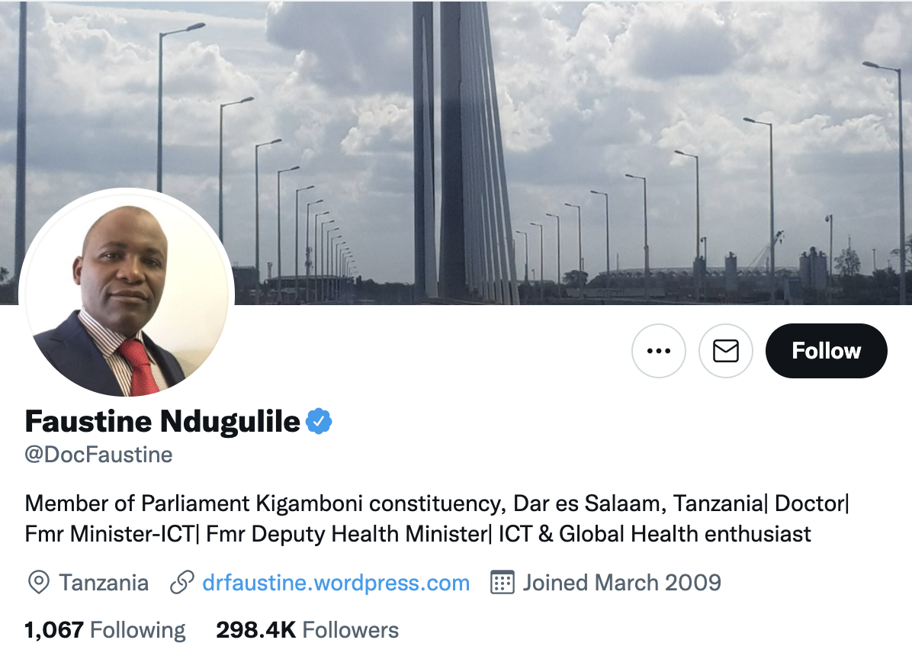Click the chain link icon
Image resolution: width=912 pixels, height=656 pixels.
tap(182, 583)
